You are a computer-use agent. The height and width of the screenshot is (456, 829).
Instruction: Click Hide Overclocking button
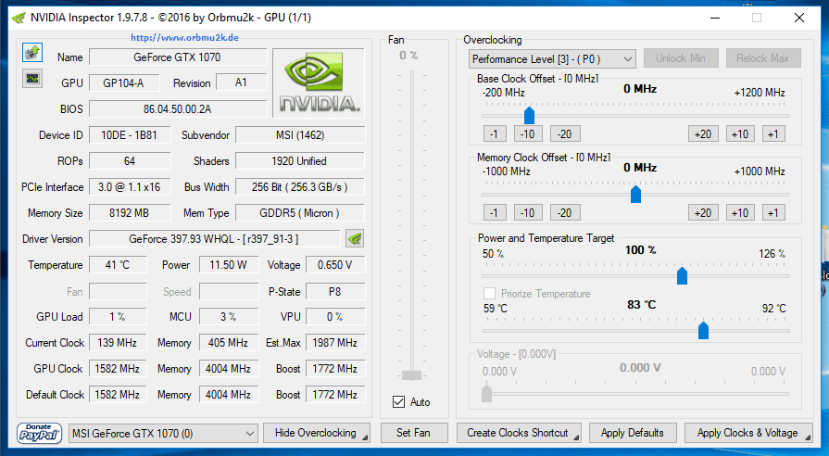[317, 433]
